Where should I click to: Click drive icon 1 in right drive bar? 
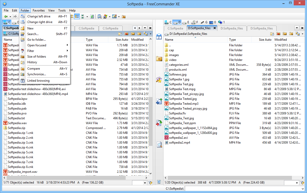221,22
